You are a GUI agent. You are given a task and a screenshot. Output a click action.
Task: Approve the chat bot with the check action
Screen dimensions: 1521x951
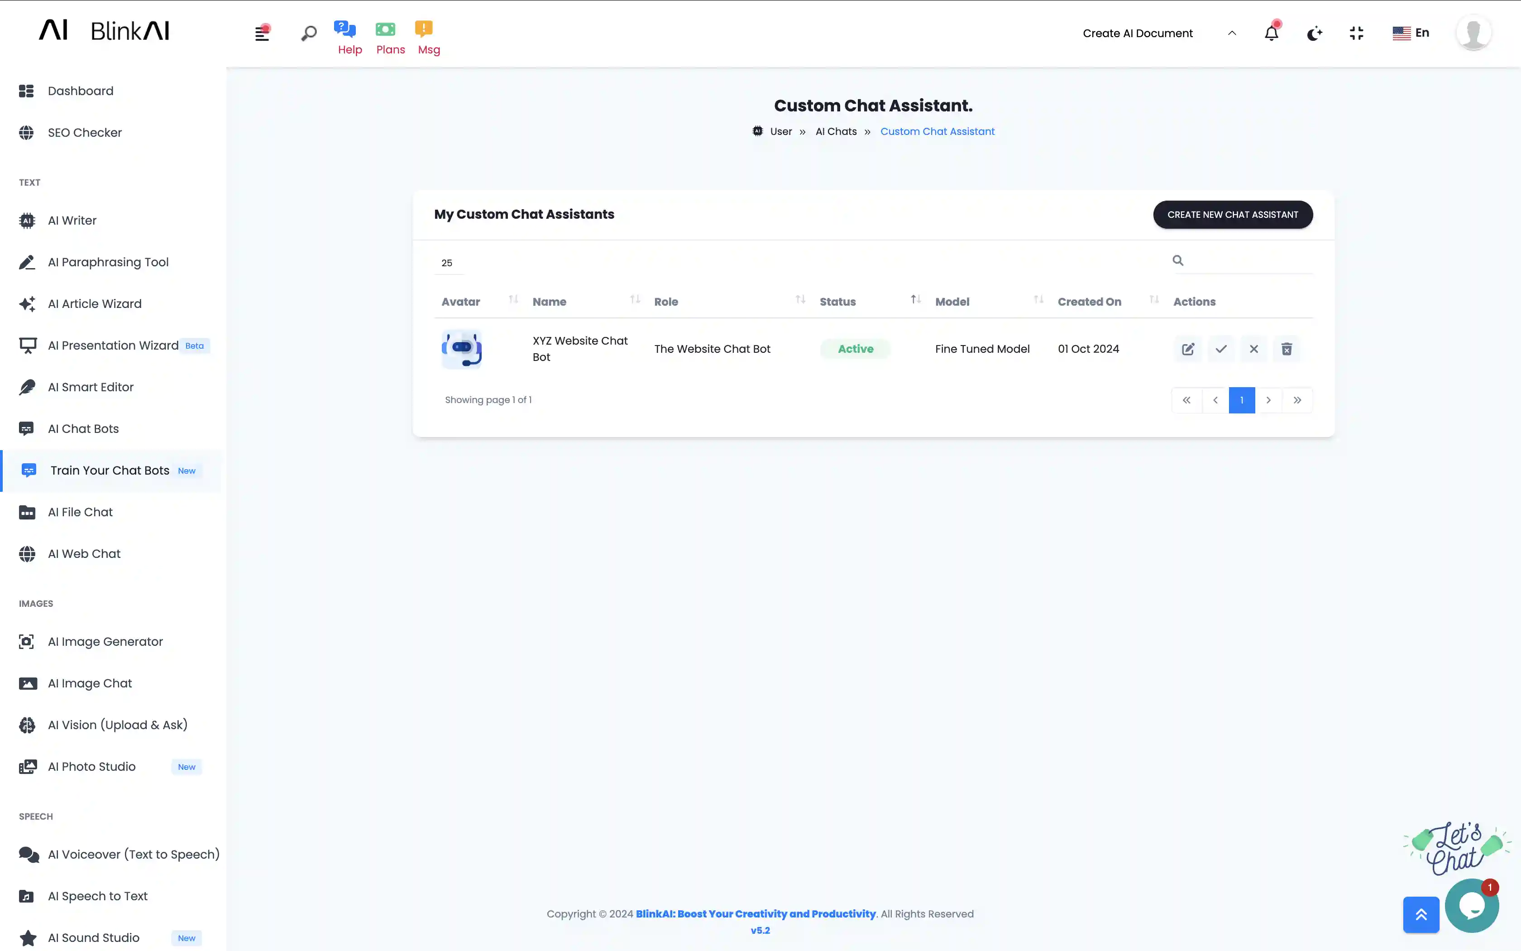coord(1220,348)
